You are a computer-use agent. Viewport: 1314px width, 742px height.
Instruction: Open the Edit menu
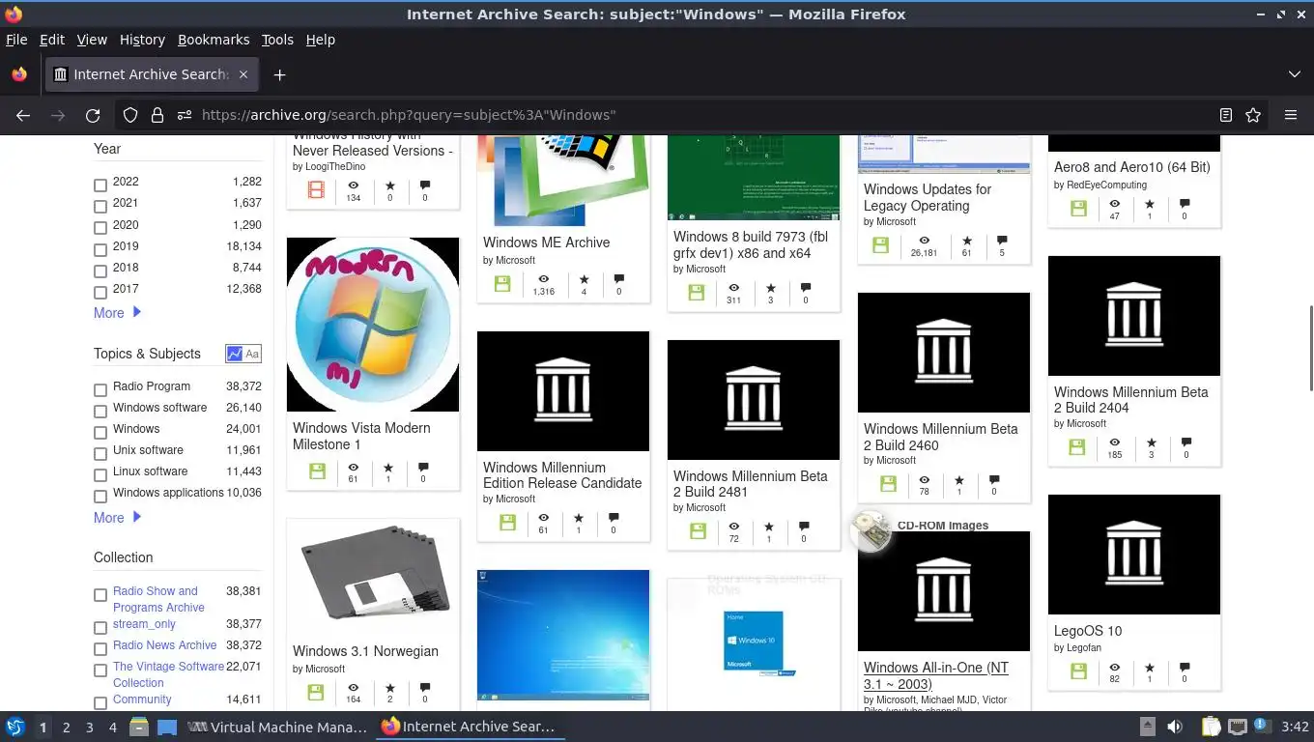52,40
